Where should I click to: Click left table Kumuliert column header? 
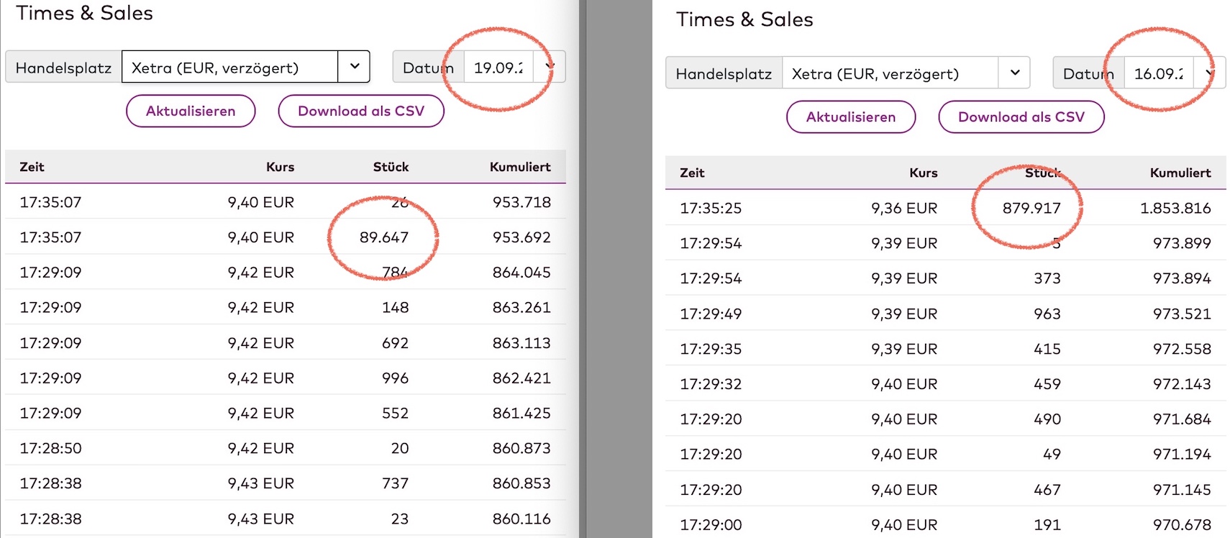pyautogui.click(x=520, y=167)
